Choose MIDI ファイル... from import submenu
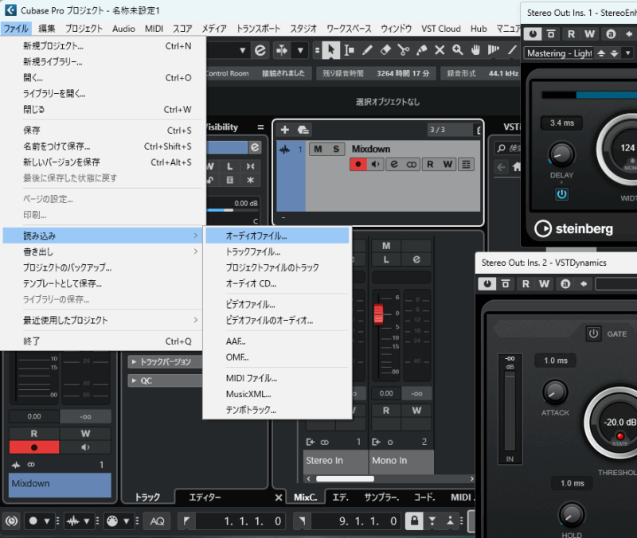Viewport: 637px width, 538px height. coord(277,378)
